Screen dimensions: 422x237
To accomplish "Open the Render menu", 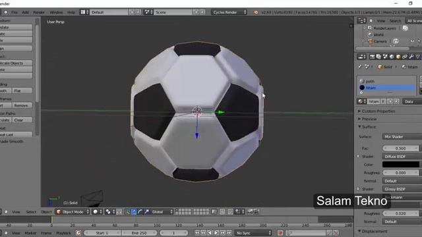I will point(39,13).
